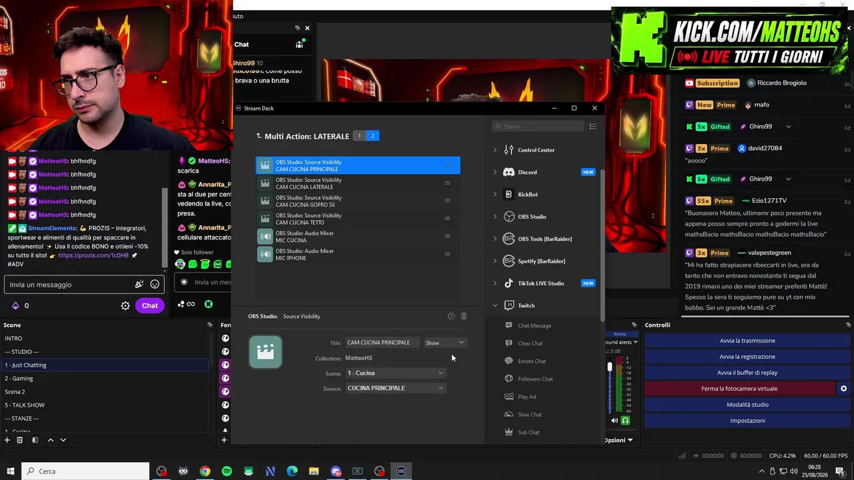
Task: Select the Slow Chat action icon
Action: click(x=509, y=414)
